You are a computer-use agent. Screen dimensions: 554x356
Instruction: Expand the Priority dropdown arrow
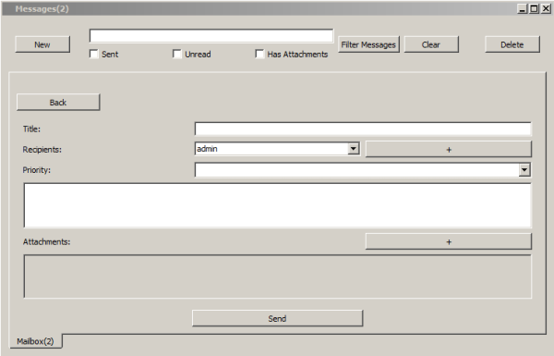524,170
